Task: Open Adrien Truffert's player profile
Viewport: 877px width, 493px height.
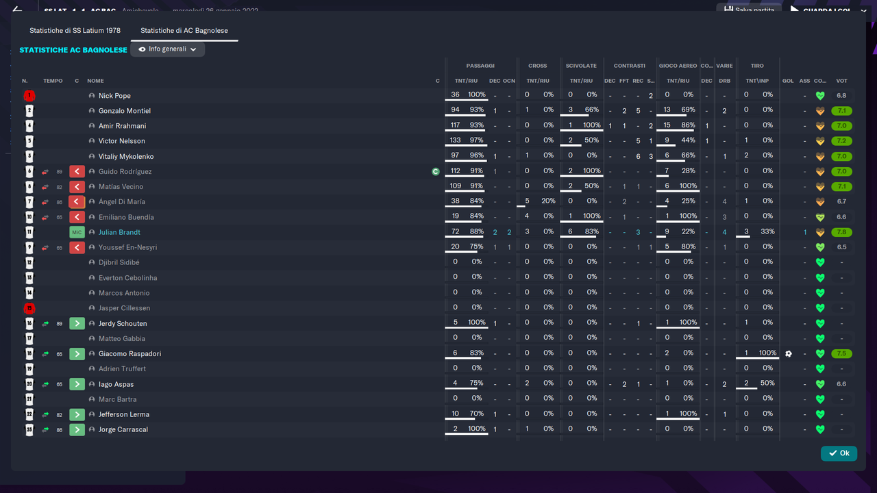Action: click(x=122, y=368)
